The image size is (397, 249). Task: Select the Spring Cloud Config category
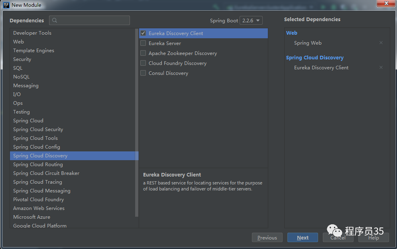click(x=73, y=147)
